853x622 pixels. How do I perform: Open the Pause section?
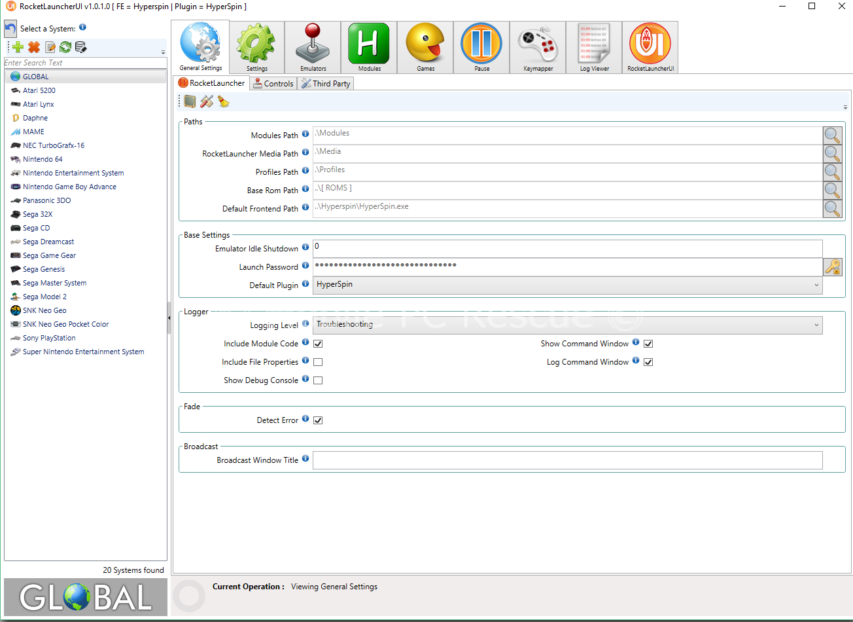(481, 47)
